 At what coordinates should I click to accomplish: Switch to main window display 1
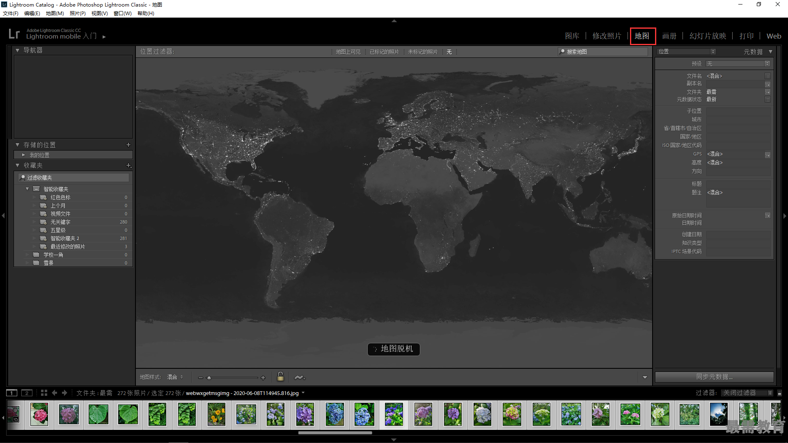12,393
